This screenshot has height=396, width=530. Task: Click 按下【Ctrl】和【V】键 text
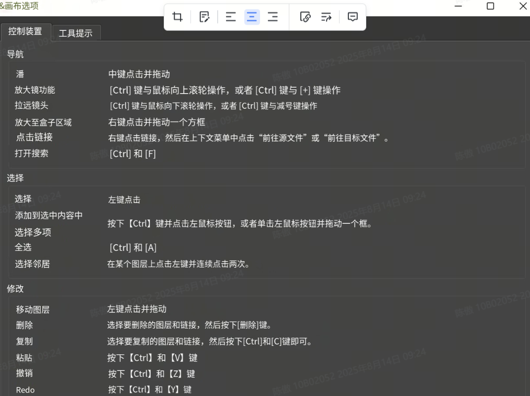click(152, 358)
